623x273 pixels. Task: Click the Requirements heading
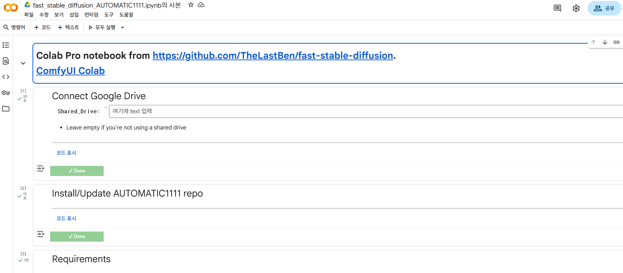tap(81, 259)
